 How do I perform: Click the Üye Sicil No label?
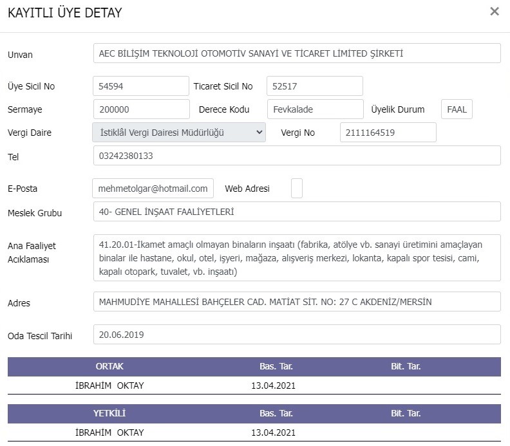tap(31, 86)
